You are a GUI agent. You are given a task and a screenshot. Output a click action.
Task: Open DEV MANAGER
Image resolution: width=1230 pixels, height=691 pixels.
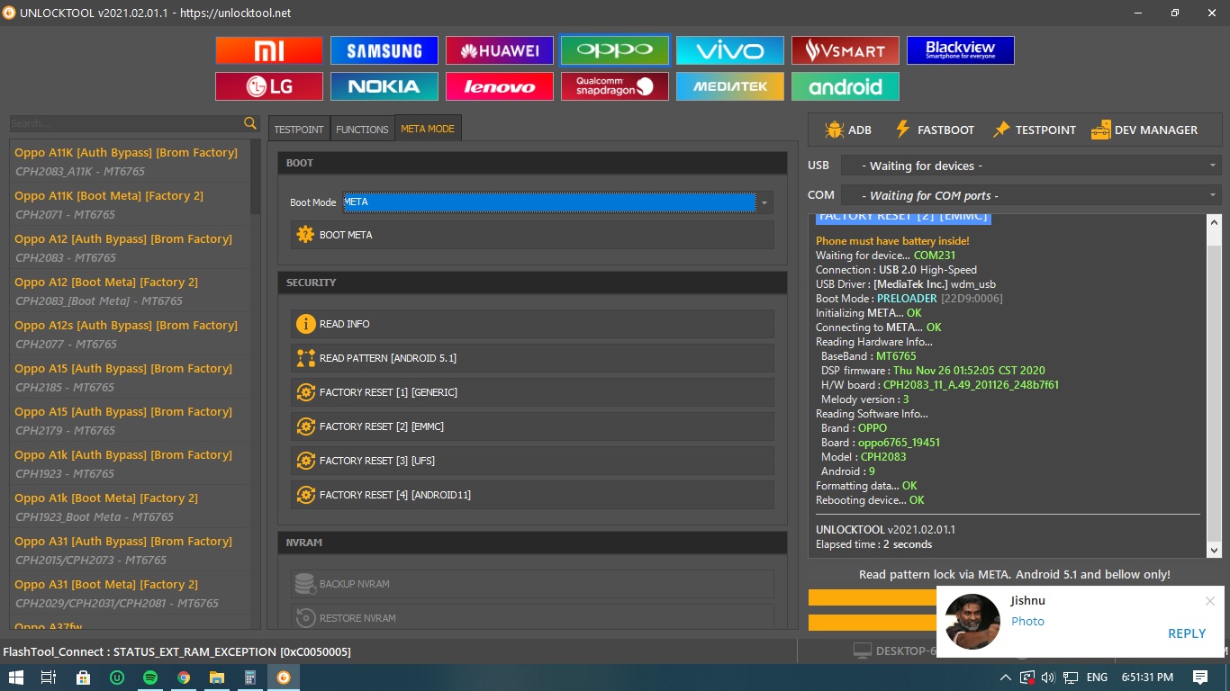[1144, 130]
